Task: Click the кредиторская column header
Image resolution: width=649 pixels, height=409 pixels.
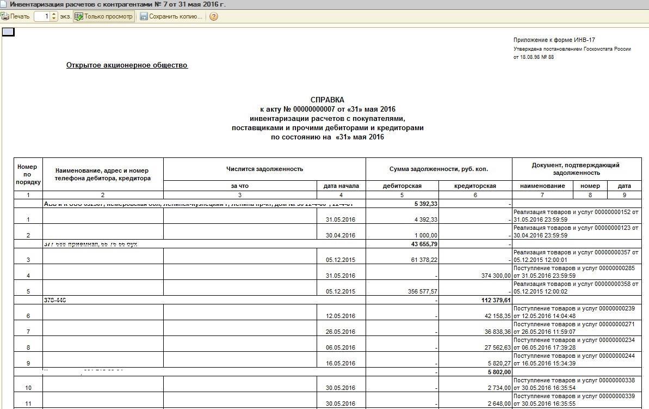Action: coord(475,186)
